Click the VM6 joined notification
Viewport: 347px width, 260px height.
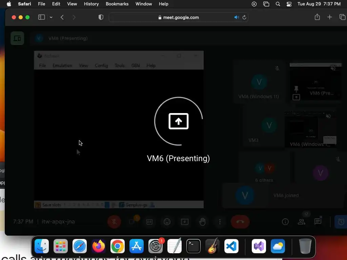283,195
